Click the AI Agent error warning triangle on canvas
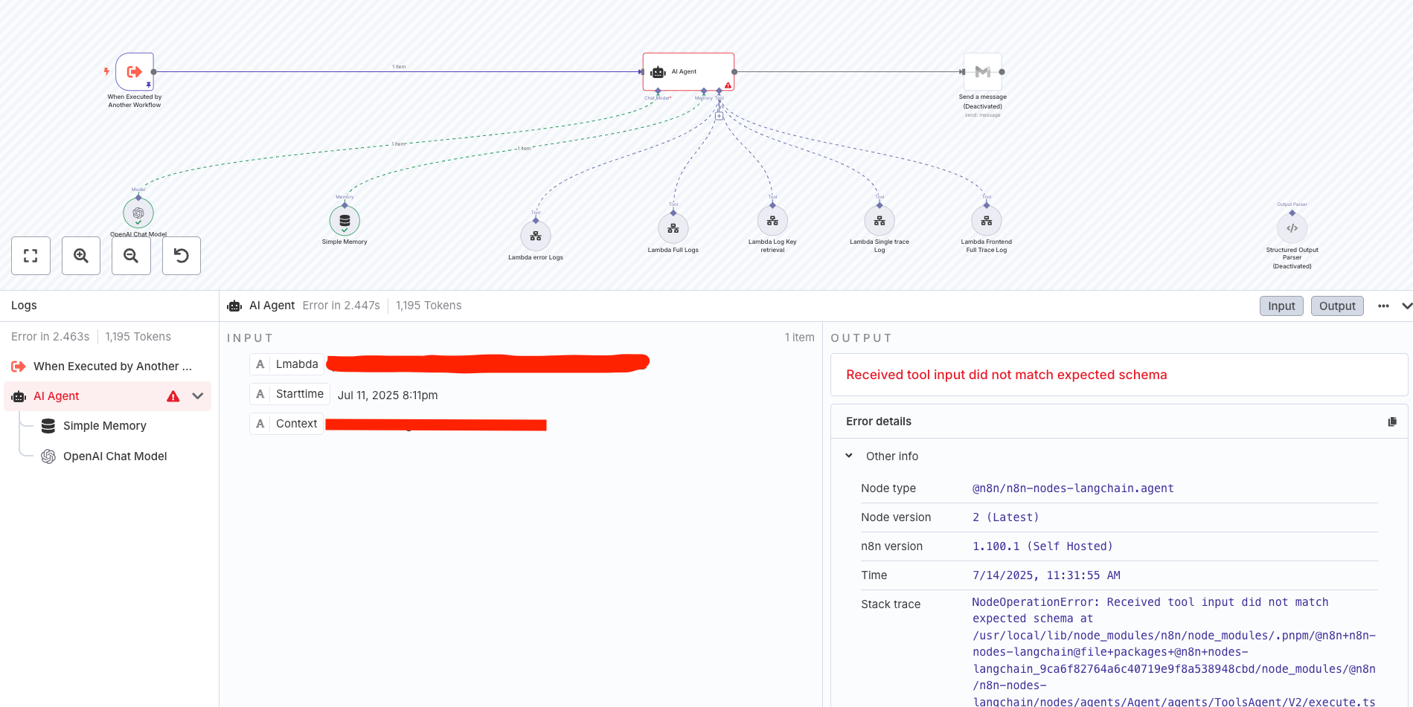 coord(728,85)
